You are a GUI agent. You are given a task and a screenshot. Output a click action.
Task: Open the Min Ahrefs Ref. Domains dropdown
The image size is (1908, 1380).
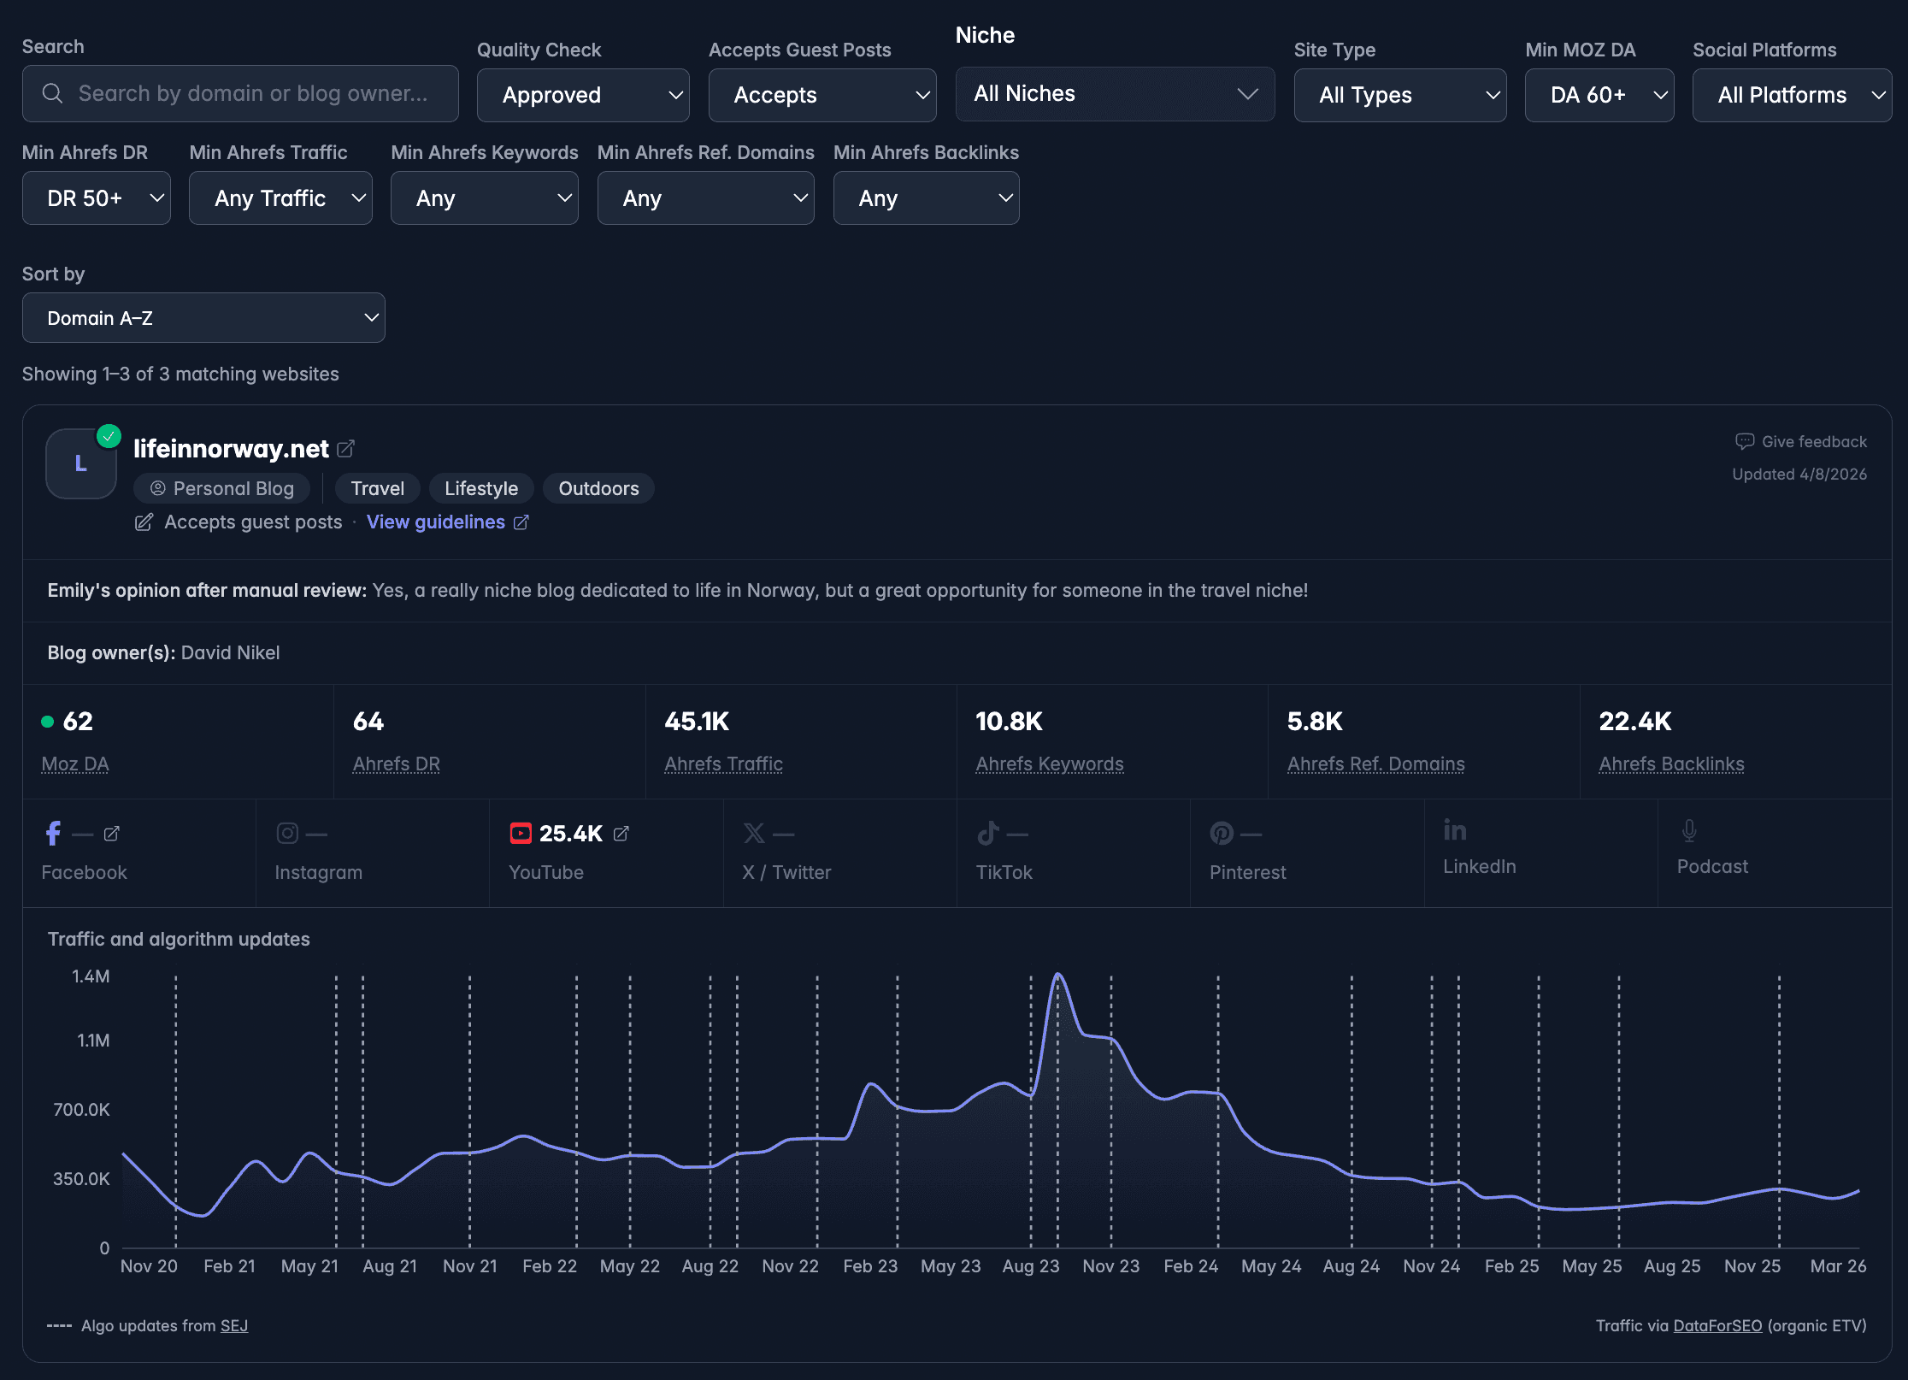(x=706, y=198)
